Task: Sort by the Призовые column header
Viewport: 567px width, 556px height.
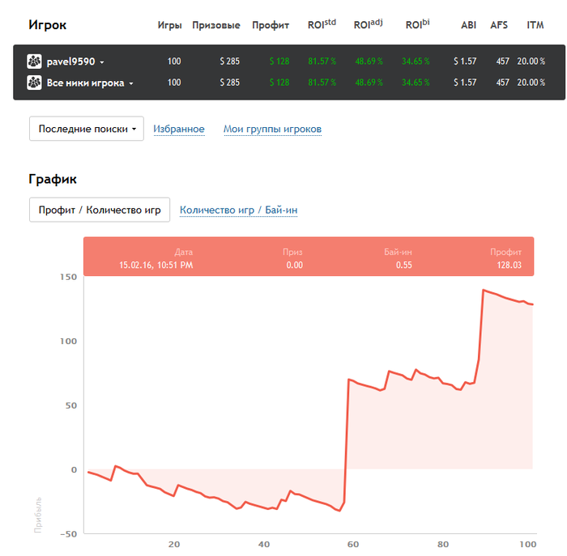Action: click(x=216, y=25)
